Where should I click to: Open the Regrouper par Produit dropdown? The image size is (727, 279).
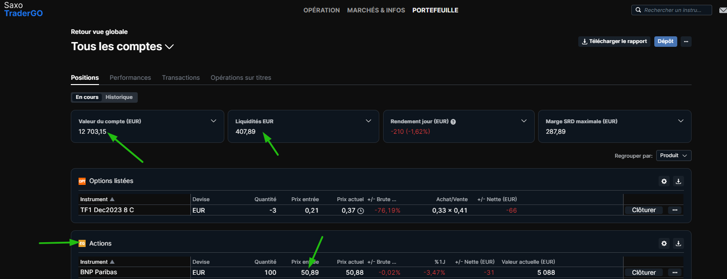click(673, 156)
